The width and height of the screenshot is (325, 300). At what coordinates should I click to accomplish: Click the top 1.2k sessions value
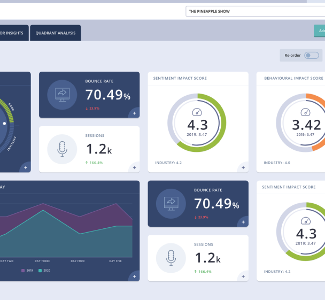pos(99,149)
